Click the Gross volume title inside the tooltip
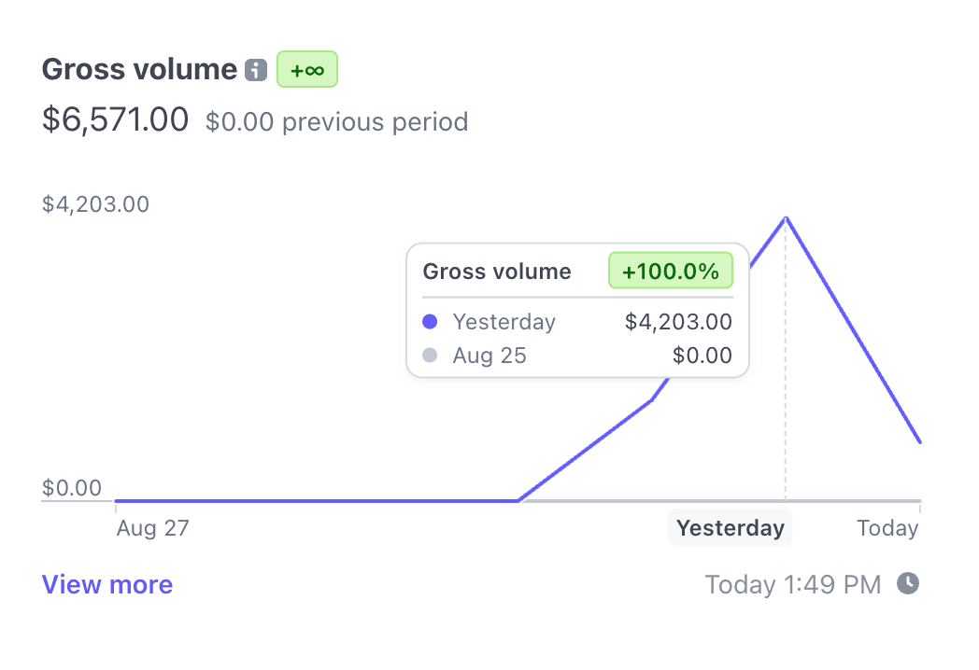The image size is (979, 670). click(497, 272)
